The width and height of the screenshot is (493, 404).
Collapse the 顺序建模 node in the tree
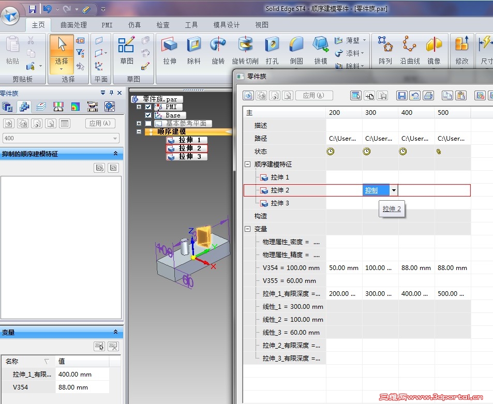tap(139, 131)
